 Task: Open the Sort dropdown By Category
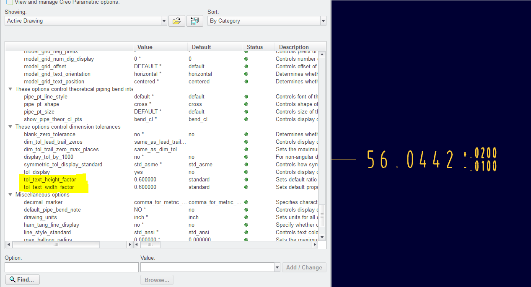(267, 21)
